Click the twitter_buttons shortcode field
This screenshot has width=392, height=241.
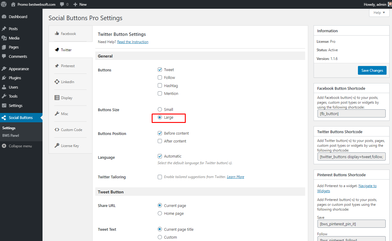pyautogui.click(x=352, y=157)
